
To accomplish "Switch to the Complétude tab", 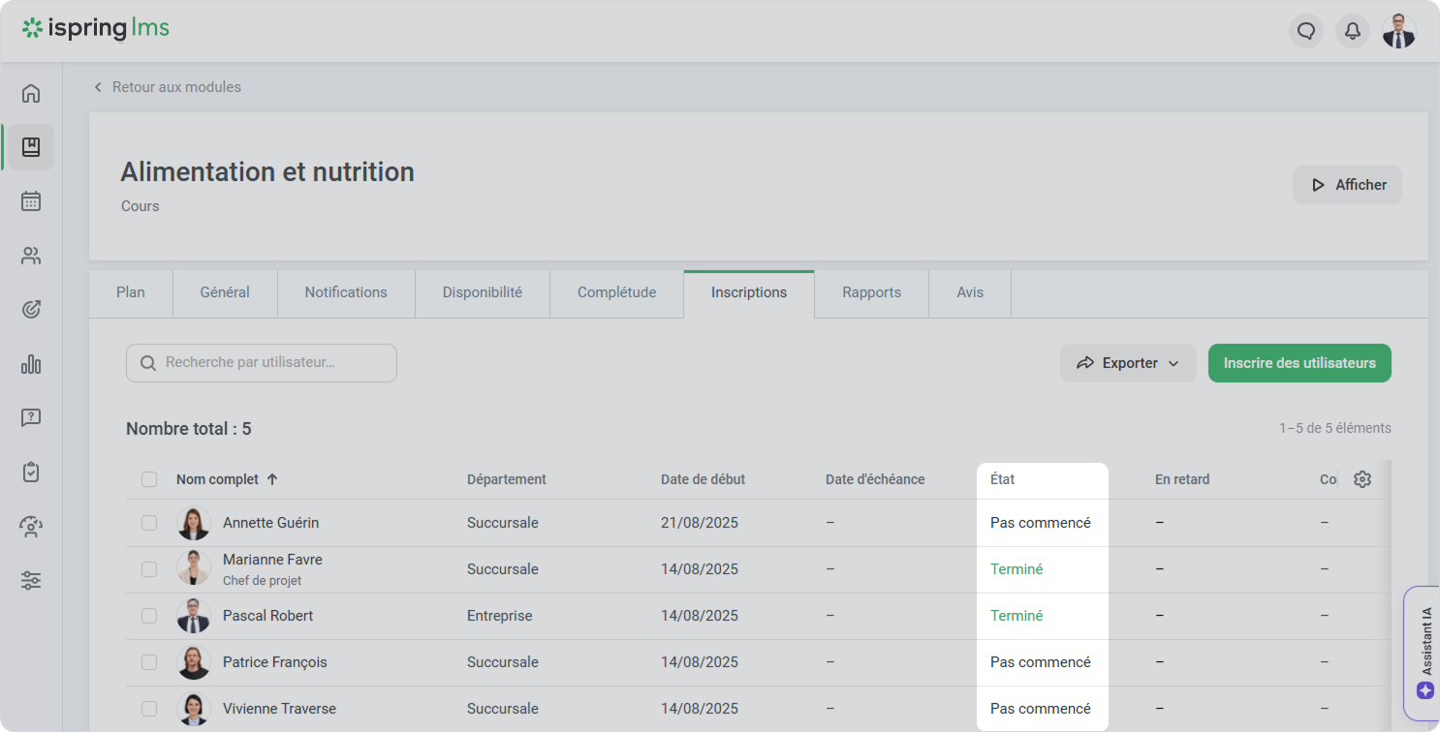I will click(616, 292).
